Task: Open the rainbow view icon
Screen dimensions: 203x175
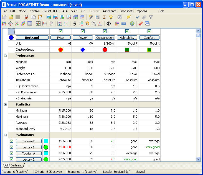Action: 23,24
